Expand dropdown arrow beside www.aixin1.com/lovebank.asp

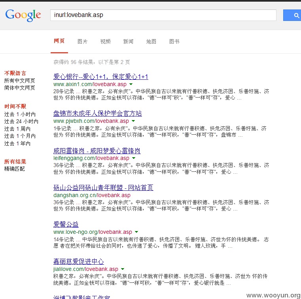pyautogui.click(x=131, y=84)
